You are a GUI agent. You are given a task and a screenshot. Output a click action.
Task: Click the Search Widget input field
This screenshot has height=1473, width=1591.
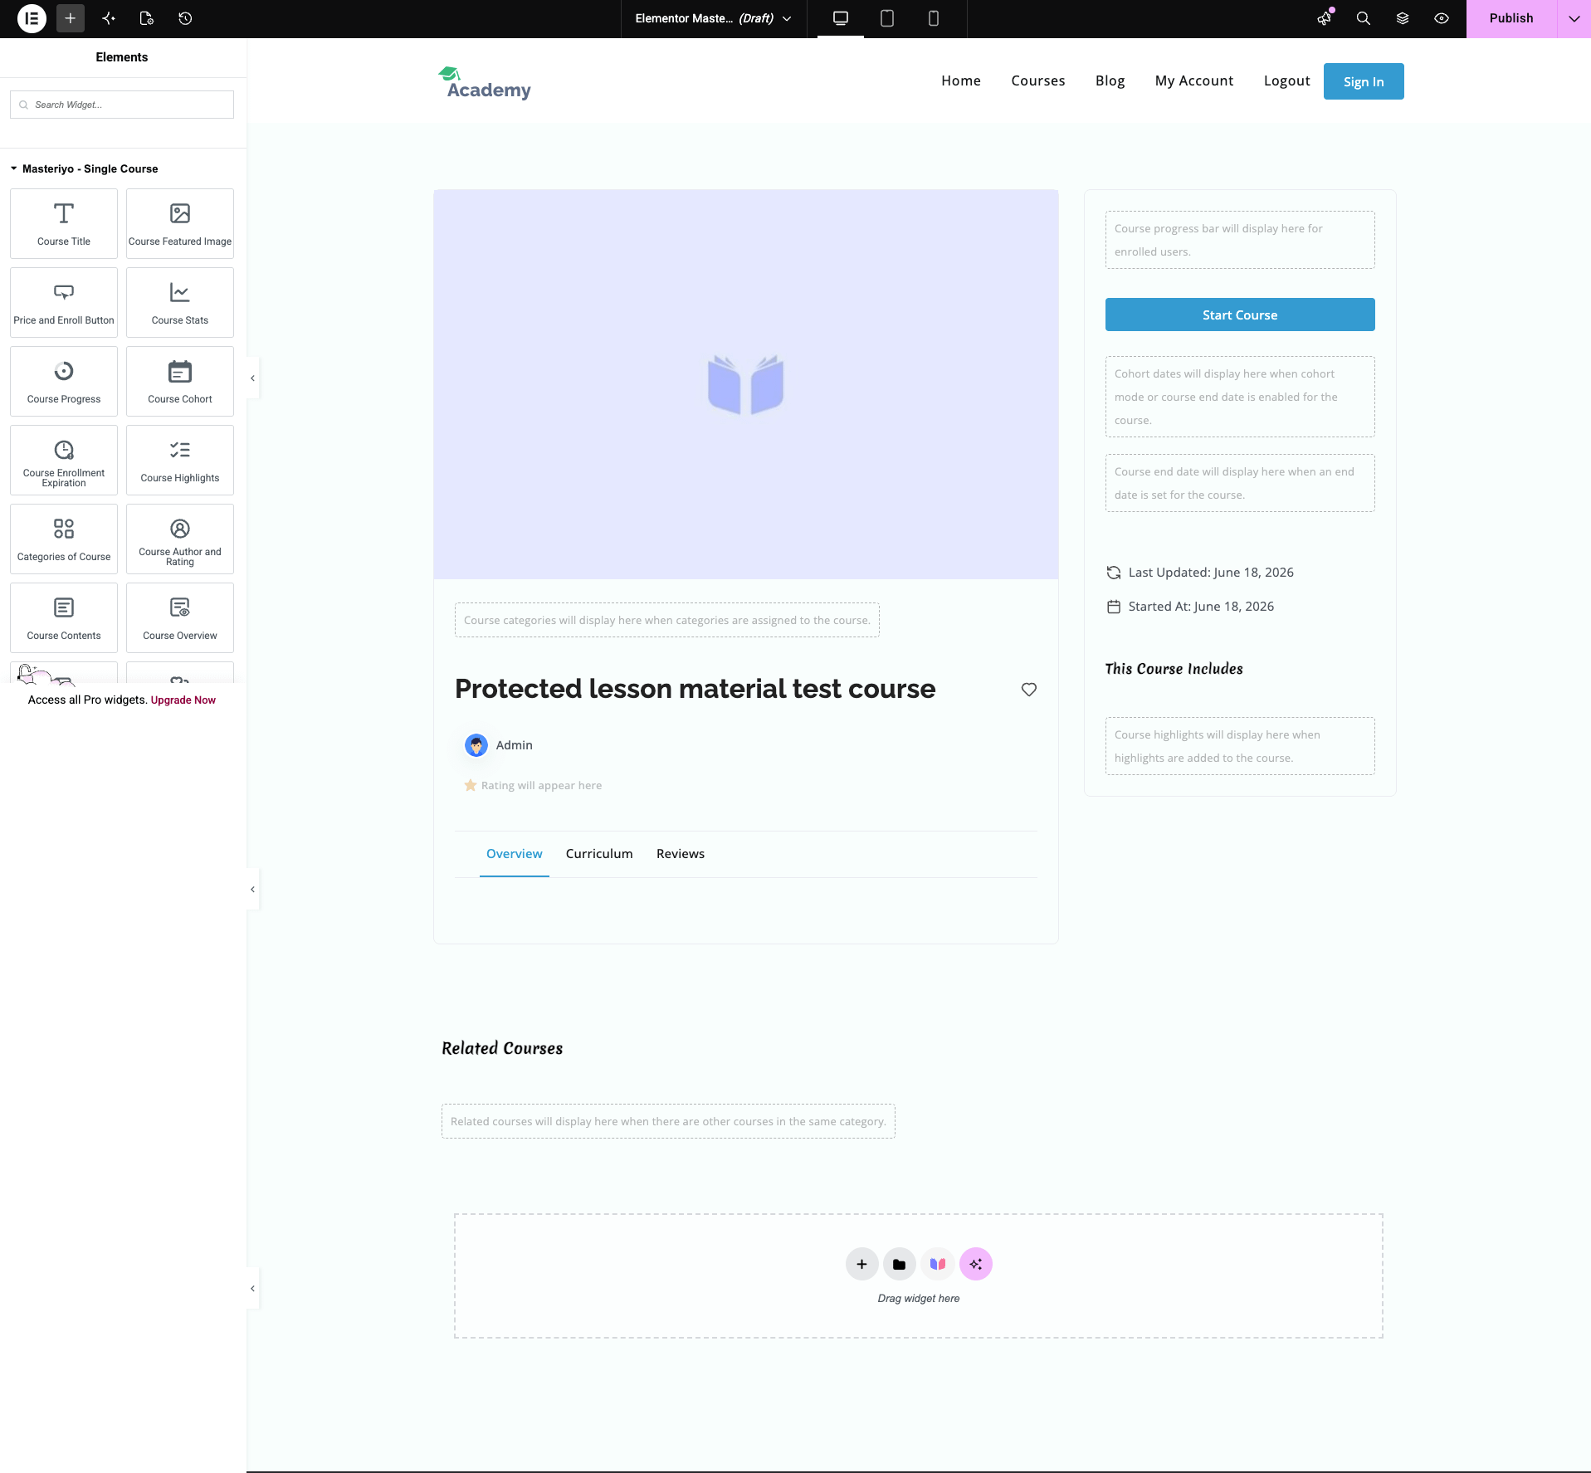[122, 105]
